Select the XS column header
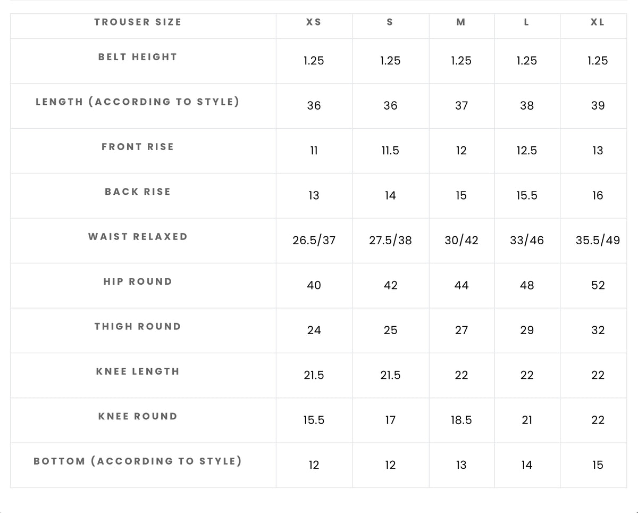This screenshot has height=513, width=638. (314, 22)
